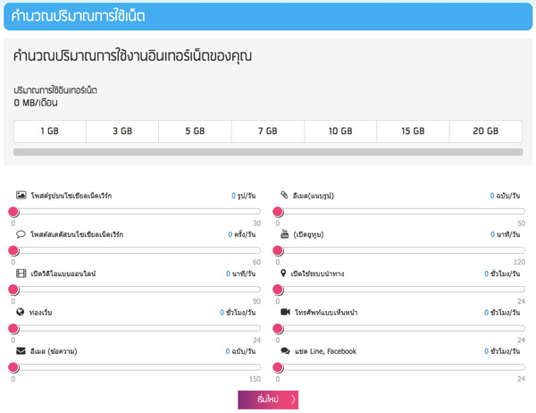Select the 7 GB package tab
The image size is (536, 413).
(268, 131)
